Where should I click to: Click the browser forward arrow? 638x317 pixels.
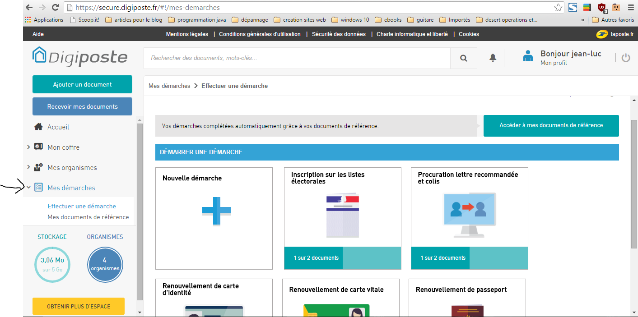[x=42, y=7]
